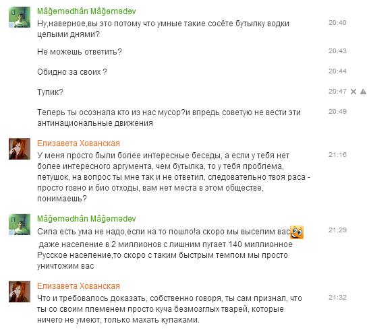This screenshot has height=334, width=371.
Task: Open first Mâğəmədhân Mâğəmədəv avatar
Action: click(x=20, y=17)
